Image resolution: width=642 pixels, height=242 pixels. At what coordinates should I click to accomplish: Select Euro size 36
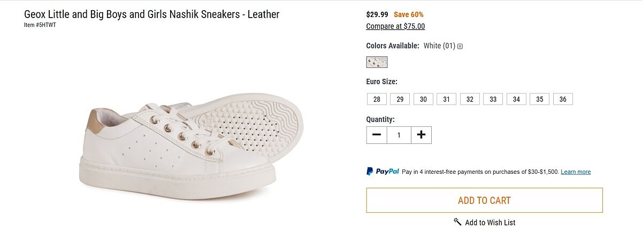[x=563, y=99]
